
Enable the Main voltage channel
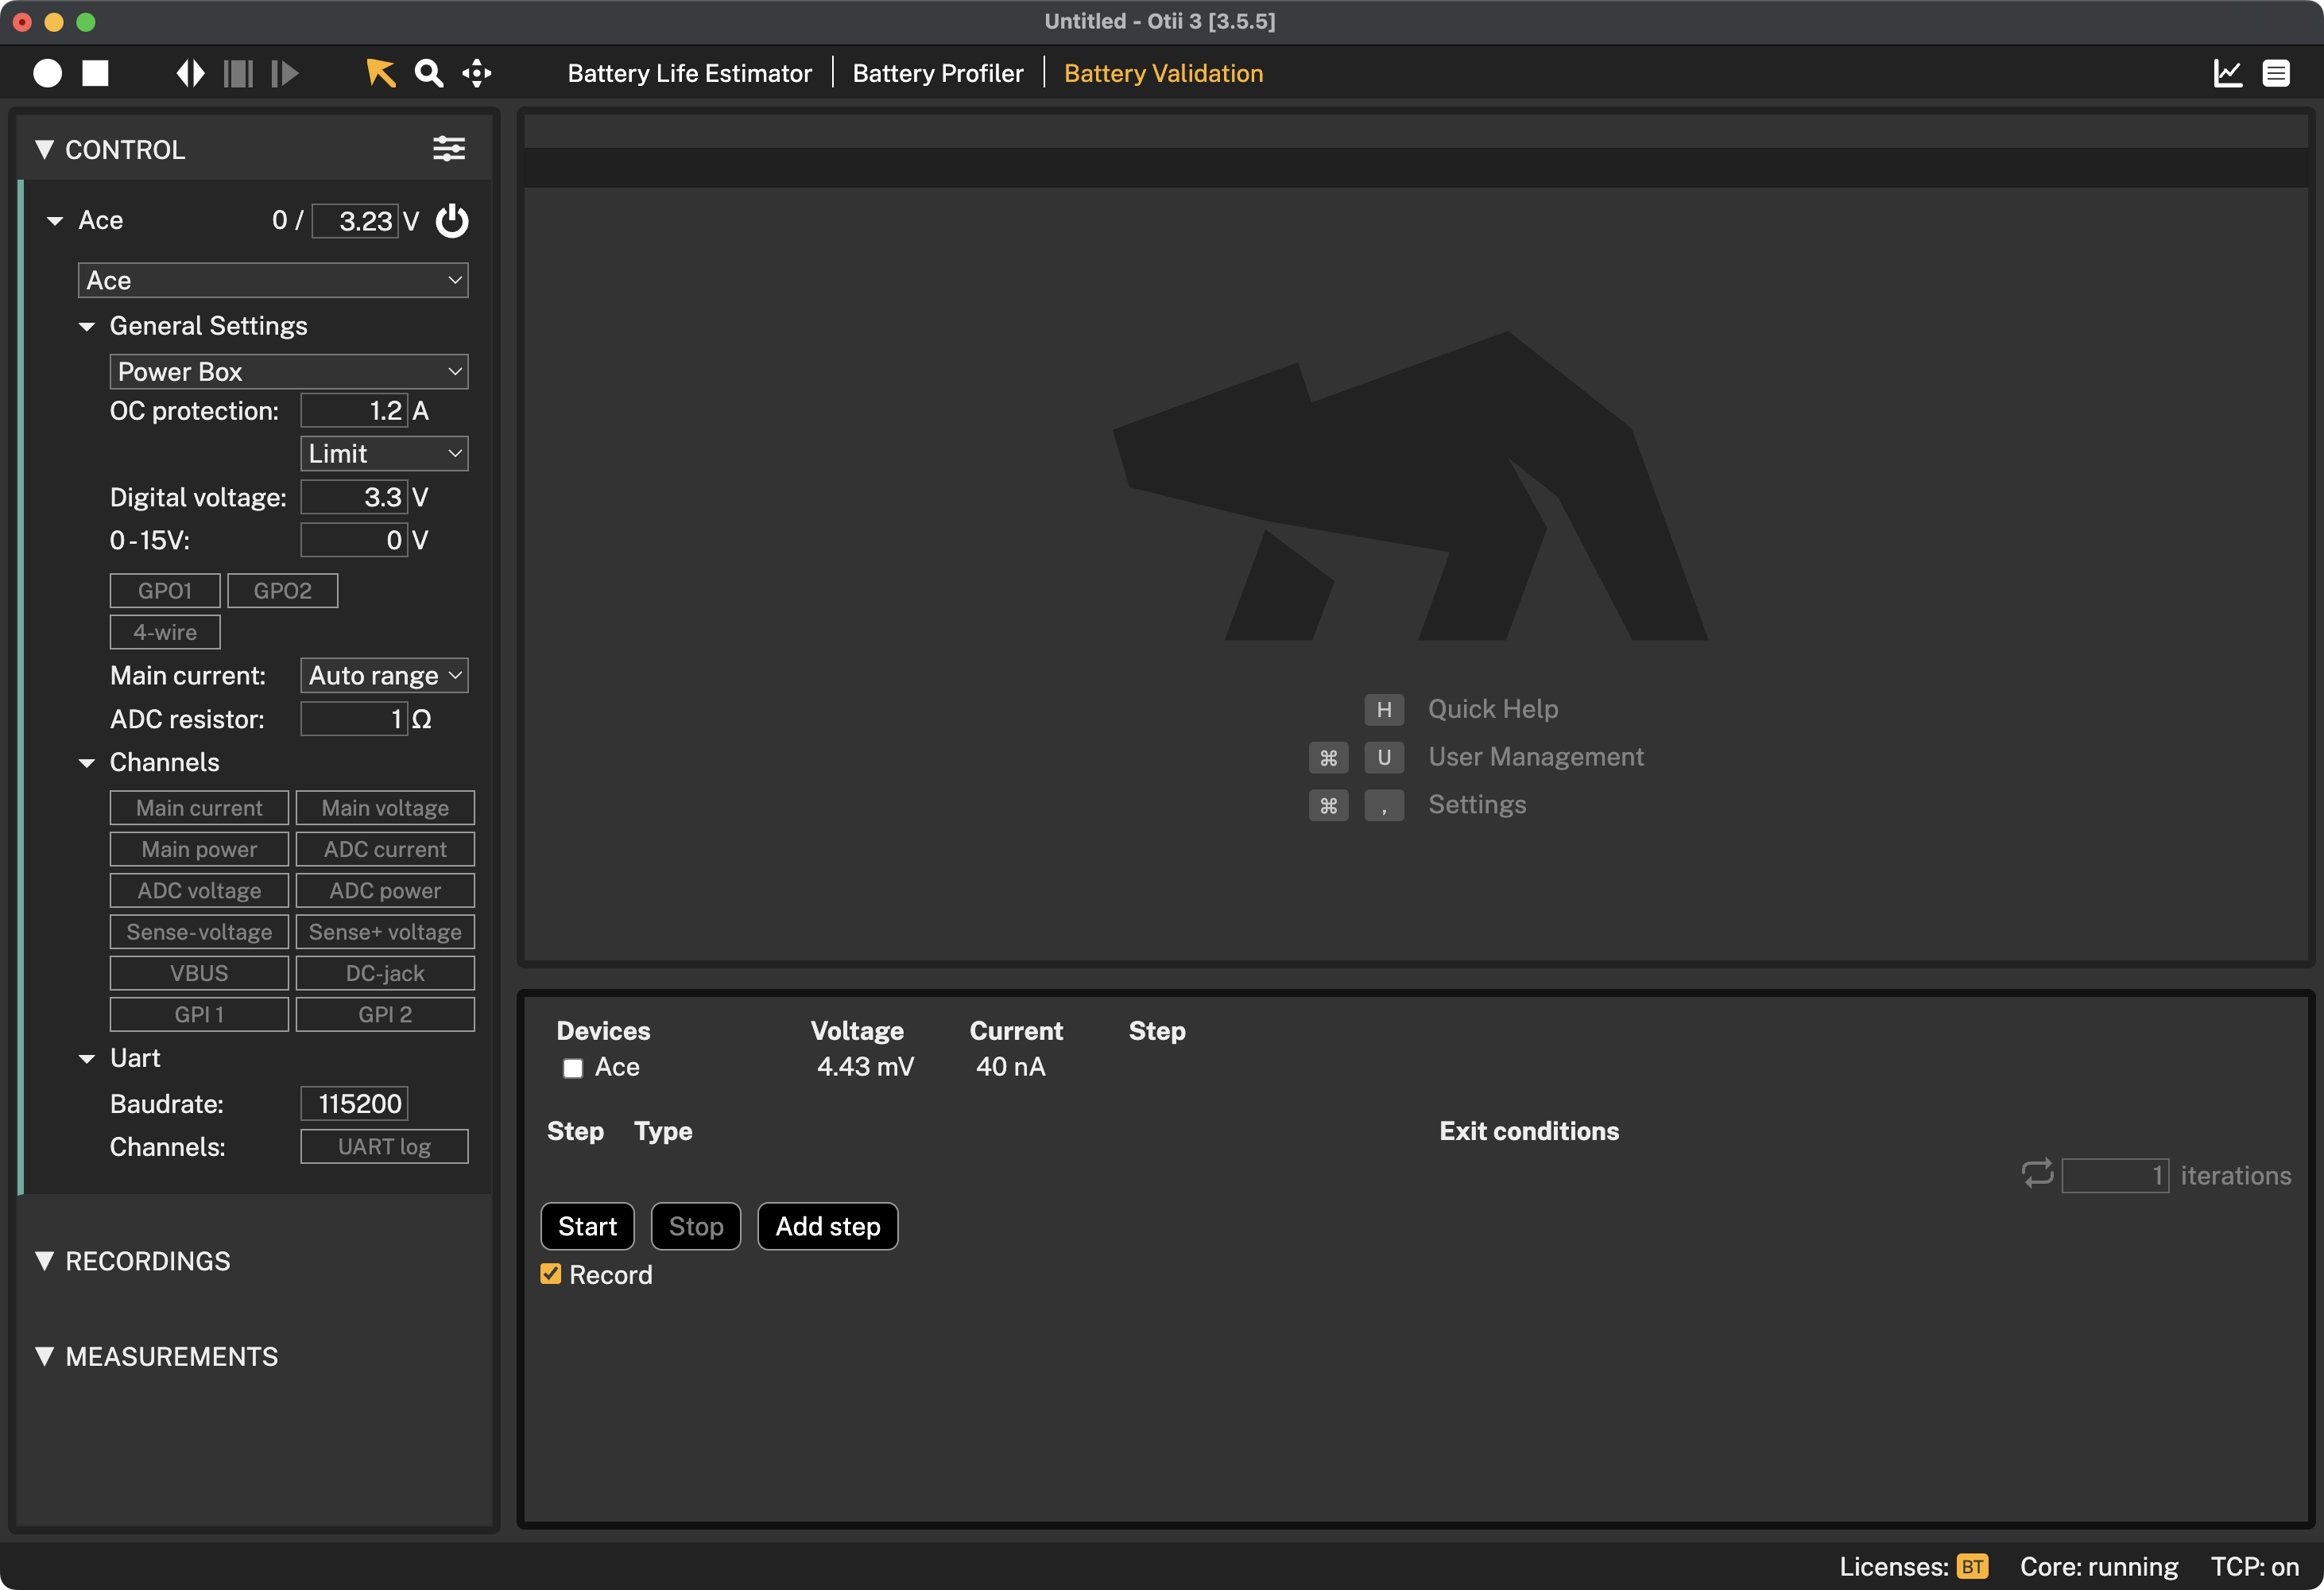pyautogui.click(x=385, y=807)
